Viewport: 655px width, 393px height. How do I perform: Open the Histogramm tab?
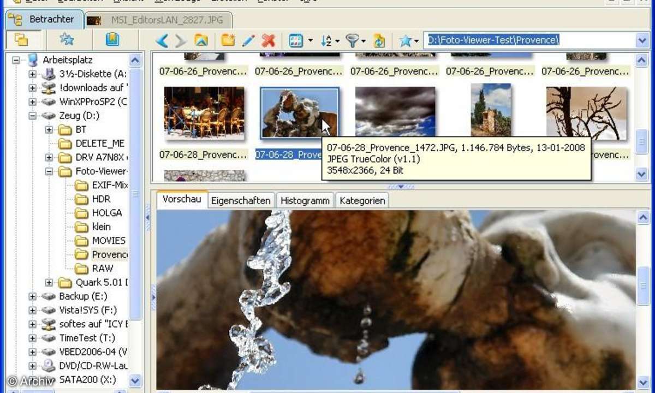[305, 200]
